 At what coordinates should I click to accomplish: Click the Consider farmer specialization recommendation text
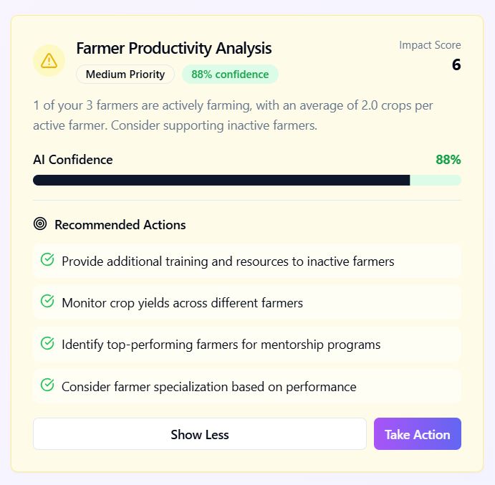pyautogui.click(x=208, y=387)
